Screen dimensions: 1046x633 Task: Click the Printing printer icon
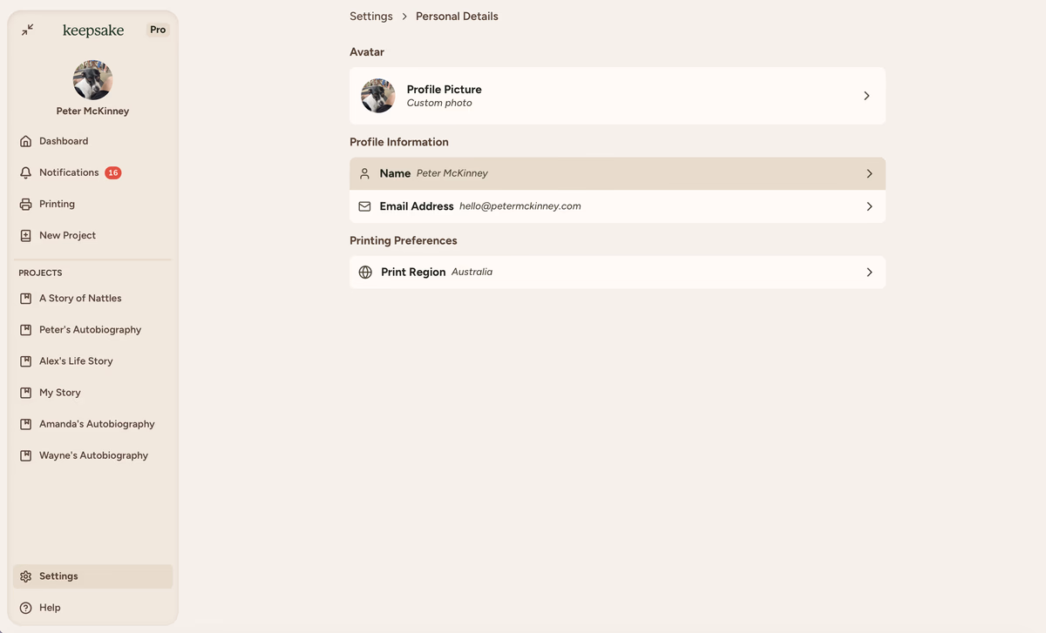tap(26, 204)
